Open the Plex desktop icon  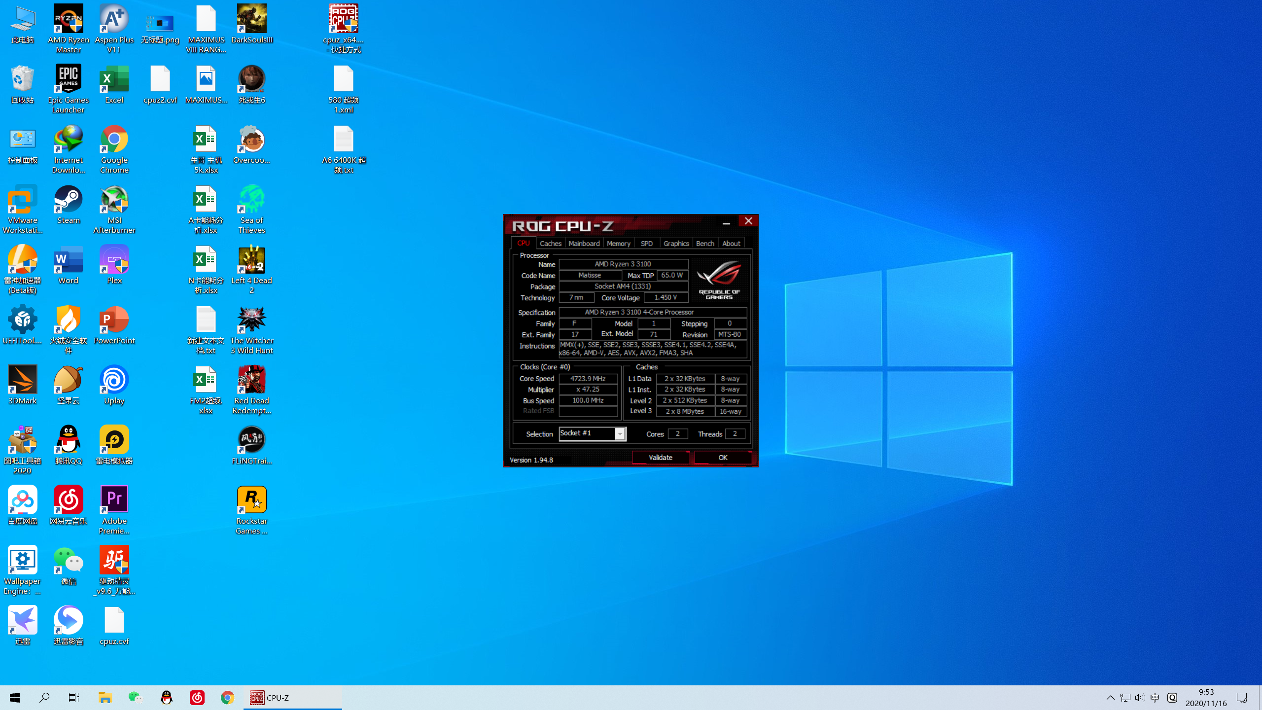114,264
